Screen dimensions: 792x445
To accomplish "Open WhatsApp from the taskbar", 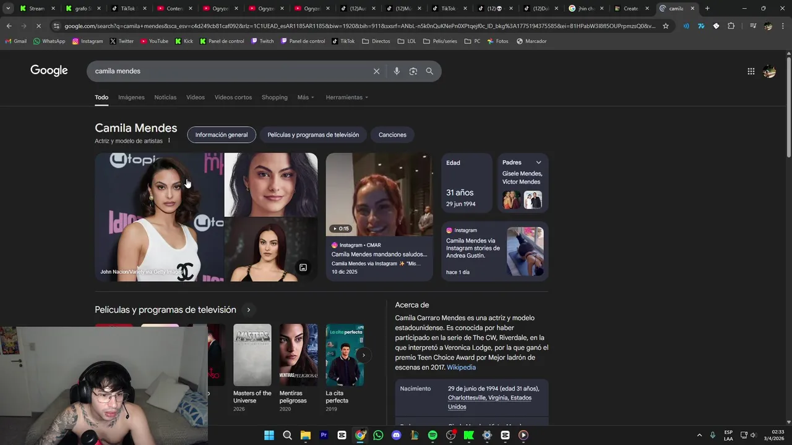I will (378, 435).
